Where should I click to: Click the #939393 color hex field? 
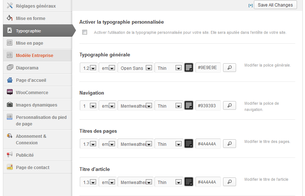(208, 106)
